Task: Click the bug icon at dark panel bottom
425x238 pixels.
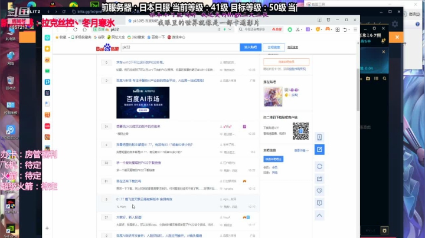Action: coord(384,230)
